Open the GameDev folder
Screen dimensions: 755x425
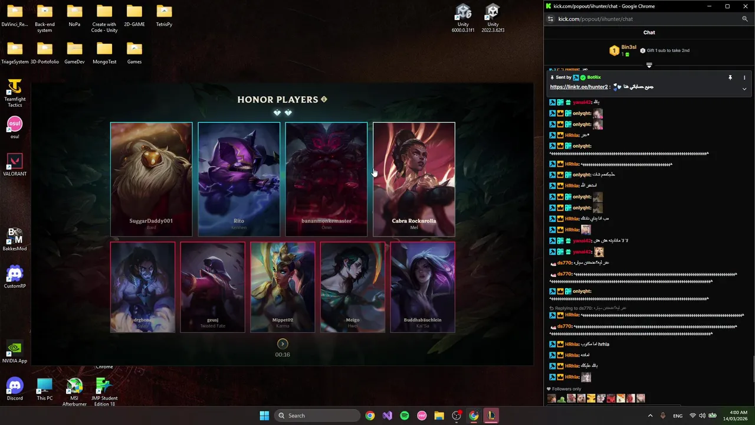click(74, 53)
